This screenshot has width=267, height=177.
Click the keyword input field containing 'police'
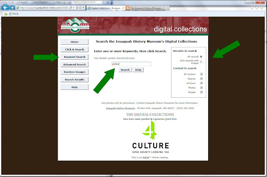point(131,64)
